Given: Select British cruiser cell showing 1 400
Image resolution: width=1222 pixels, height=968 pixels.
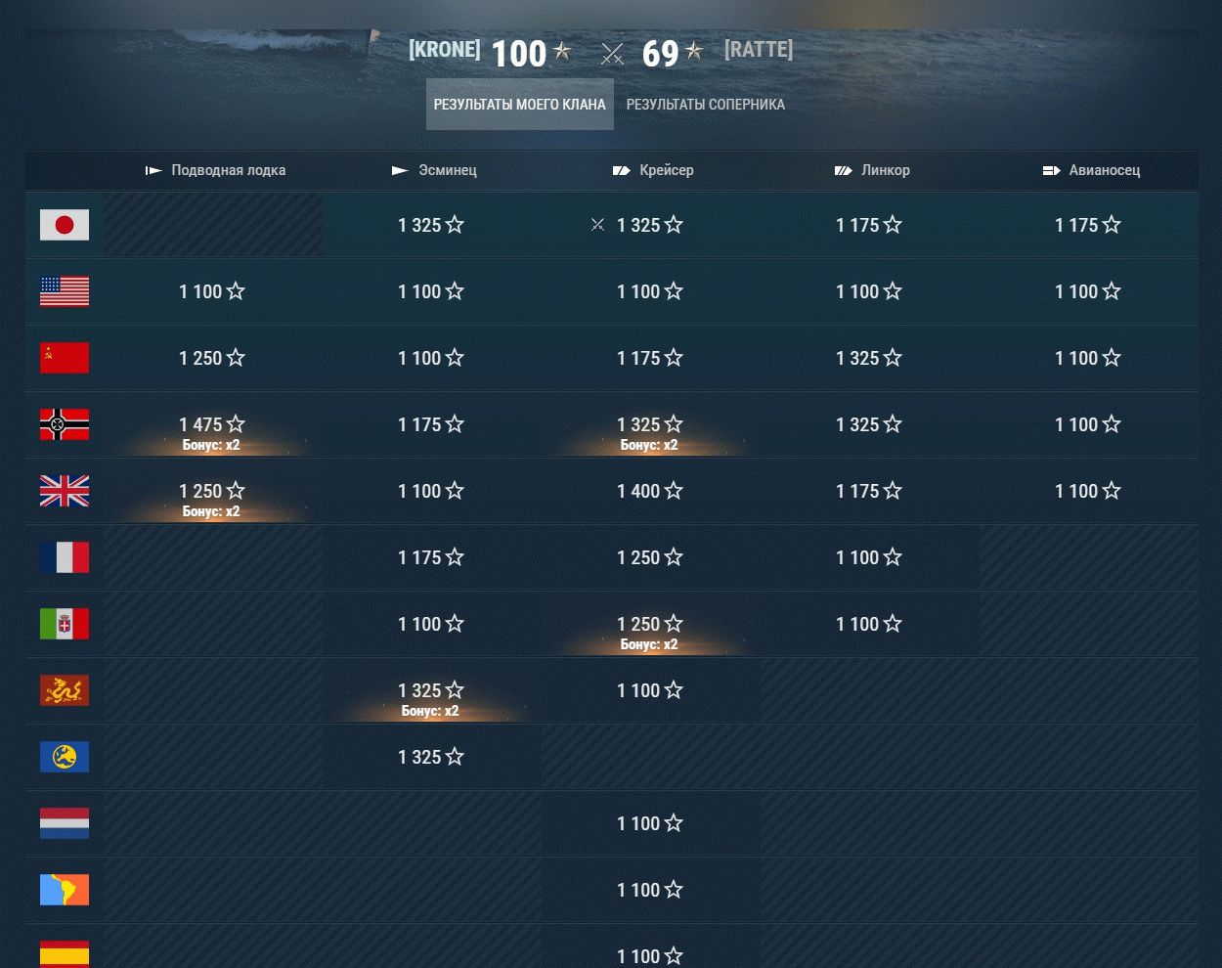Looking at the screenshot, I should coord(650,491).
